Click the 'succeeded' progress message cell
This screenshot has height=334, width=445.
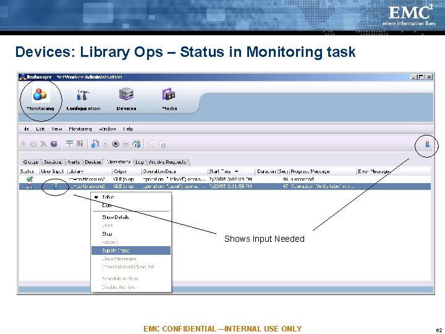(302, 179)
